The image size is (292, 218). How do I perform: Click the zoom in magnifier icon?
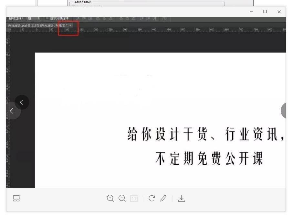click(x=110, y=198)
